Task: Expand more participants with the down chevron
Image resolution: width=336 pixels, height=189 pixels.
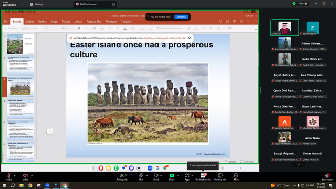Action: coord(299,164)
